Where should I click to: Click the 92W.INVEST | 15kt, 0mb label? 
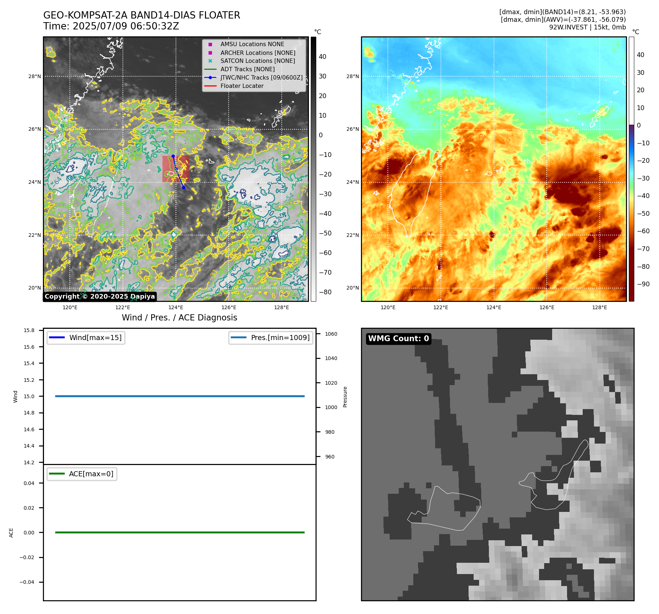(587, 27)
